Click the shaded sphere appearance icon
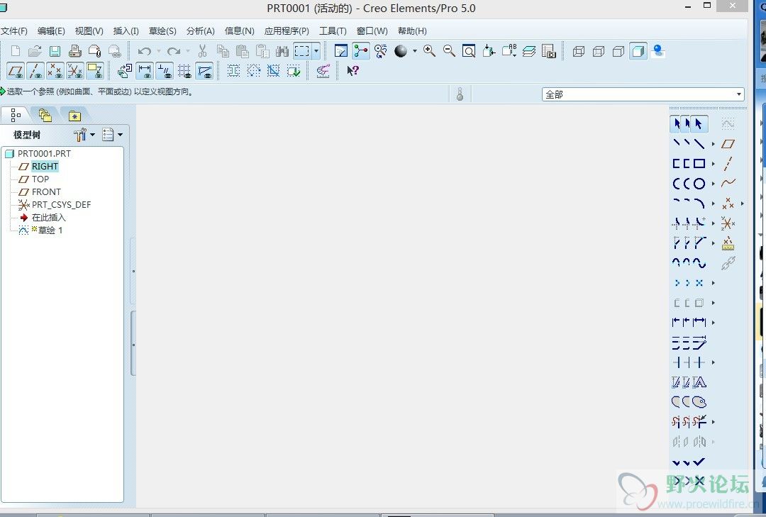 tap(401, 51)
